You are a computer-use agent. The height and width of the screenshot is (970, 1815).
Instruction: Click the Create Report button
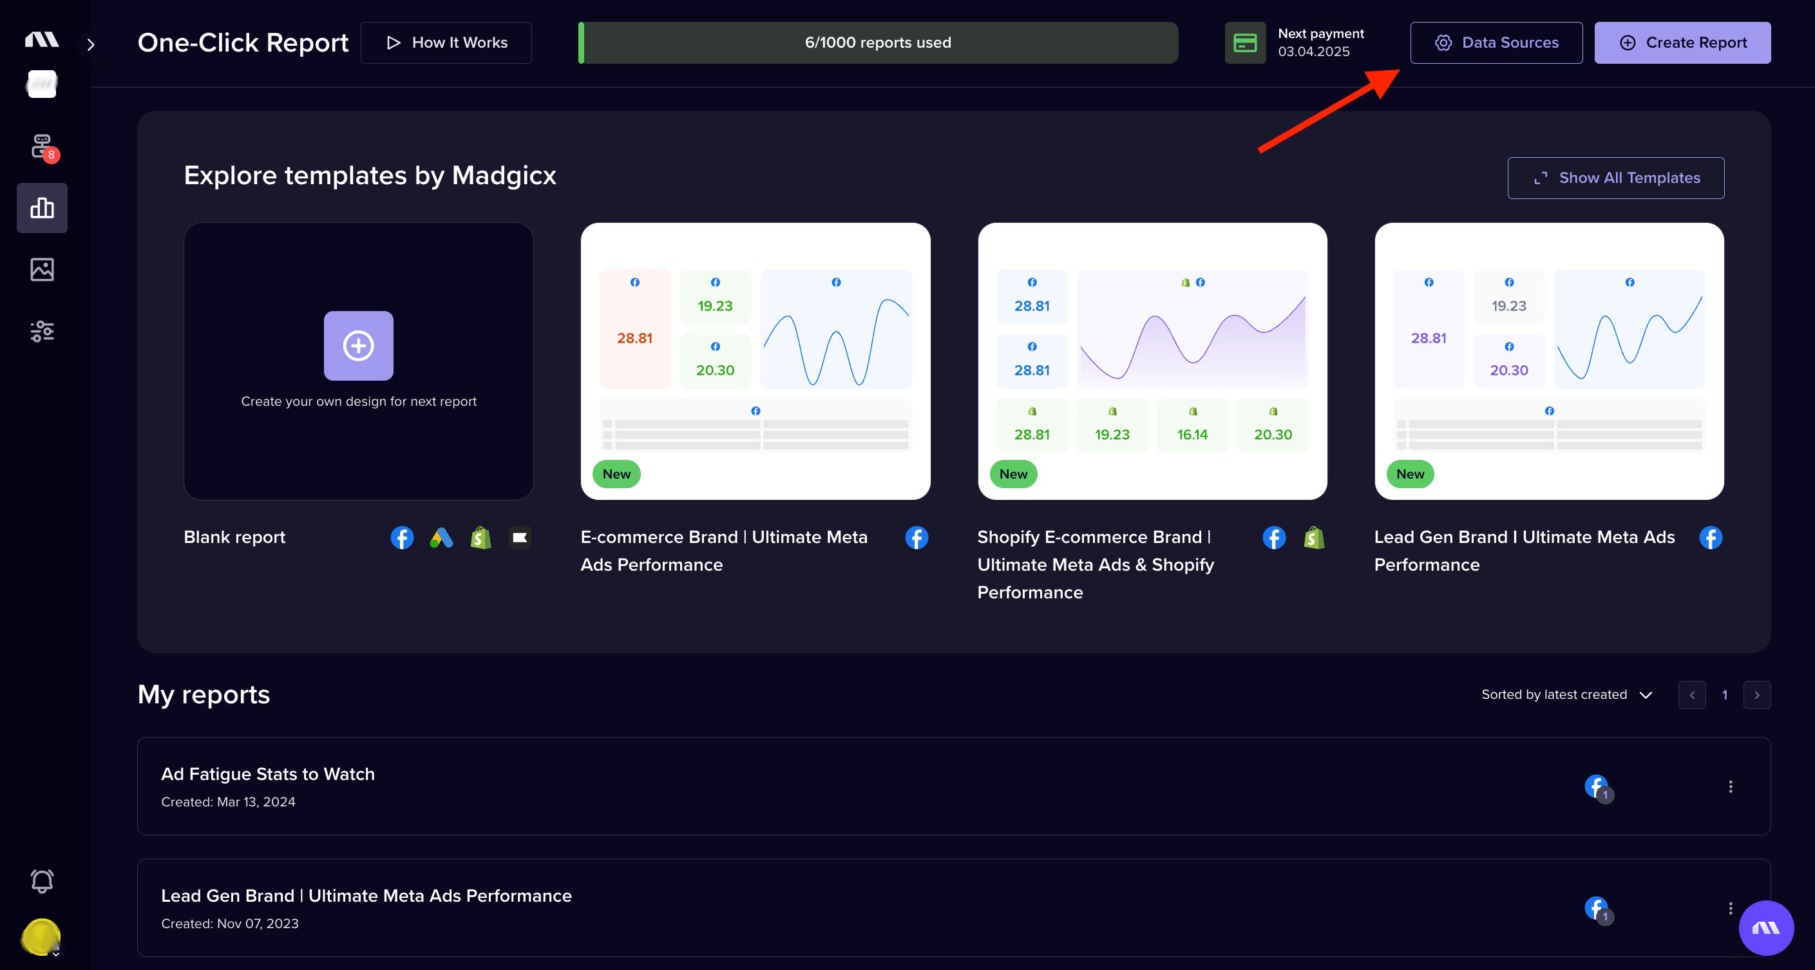(x=1682, y=43)
